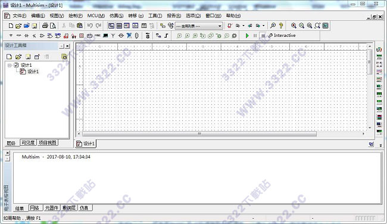
Task: Toggle the Full screen icon
Action: 325,26
